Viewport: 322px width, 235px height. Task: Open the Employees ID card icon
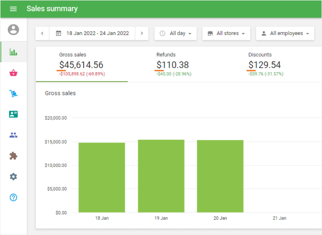[13, 115]
